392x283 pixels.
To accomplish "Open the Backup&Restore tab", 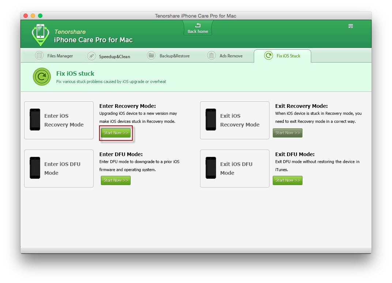I will click(x=174, y=56).
